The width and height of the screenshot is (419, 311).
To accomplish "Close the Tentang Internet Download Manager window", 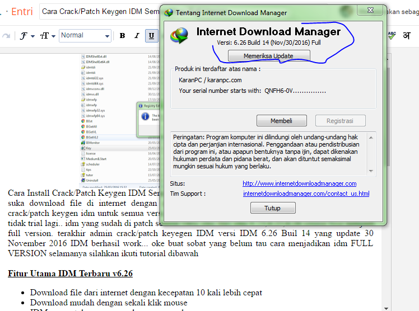I will (x=370, y=10).
